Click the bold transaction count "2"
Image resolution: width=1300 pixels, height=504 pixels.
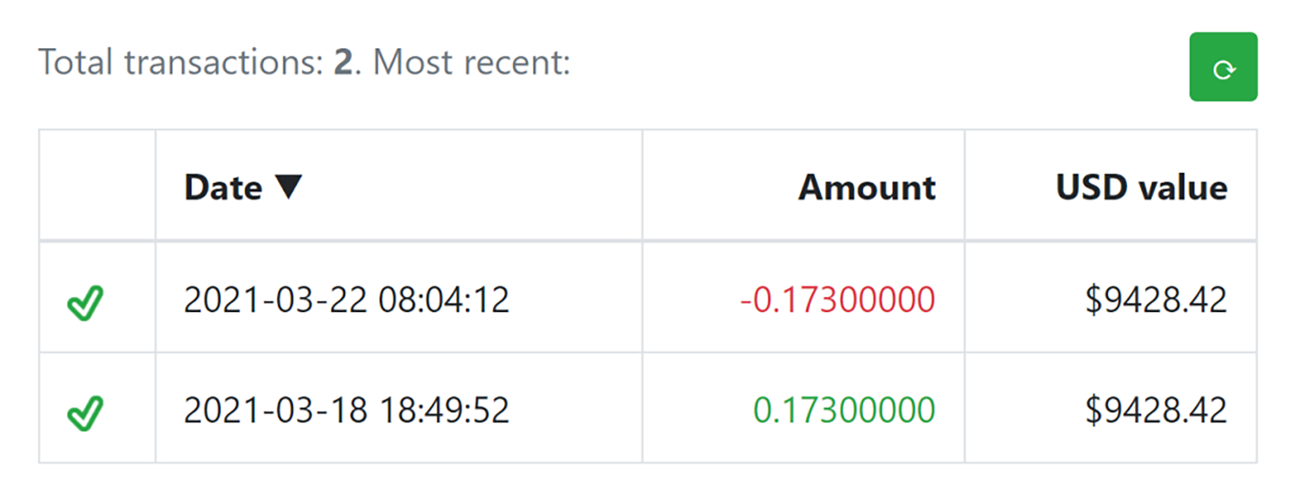coord(343,62)
